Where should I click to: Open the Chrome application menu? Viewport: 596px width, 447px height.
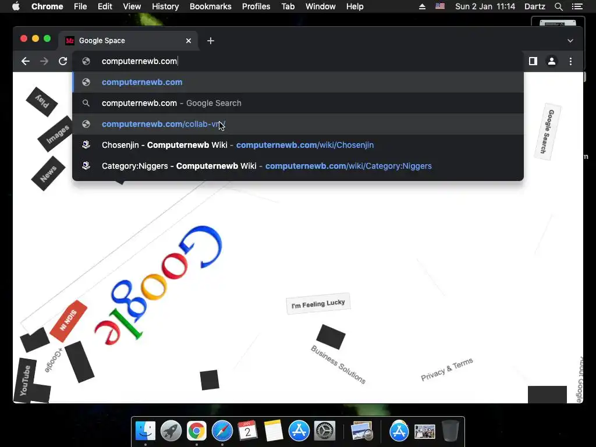coord(47,6)
